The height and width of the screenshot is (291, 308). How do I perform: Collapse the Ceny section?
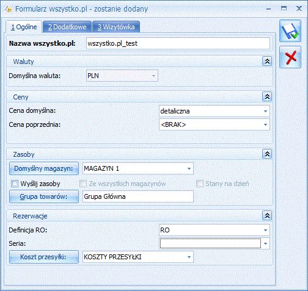(267, 96)
